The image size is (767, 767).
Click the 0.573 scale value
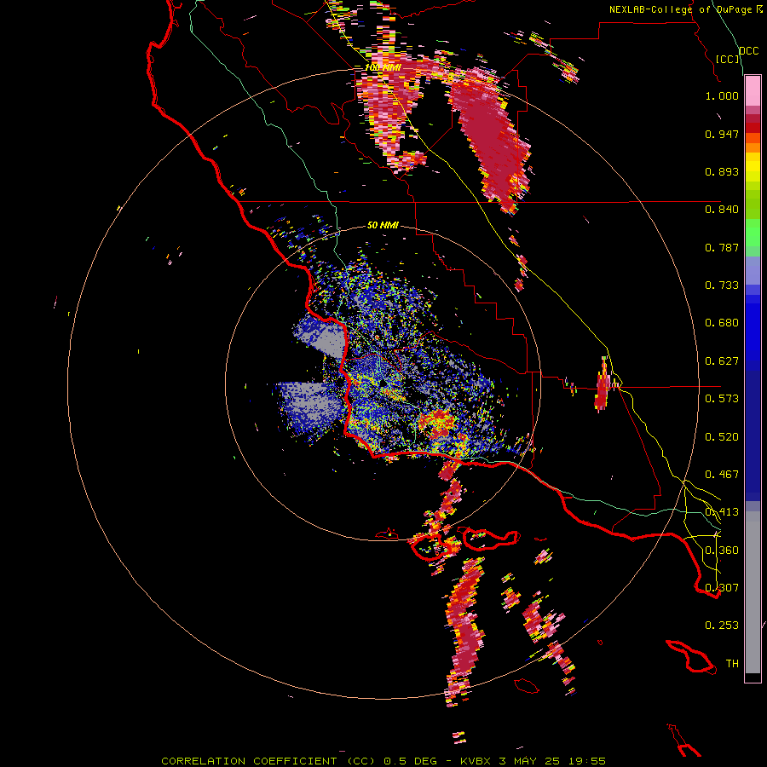pos(722,399)
